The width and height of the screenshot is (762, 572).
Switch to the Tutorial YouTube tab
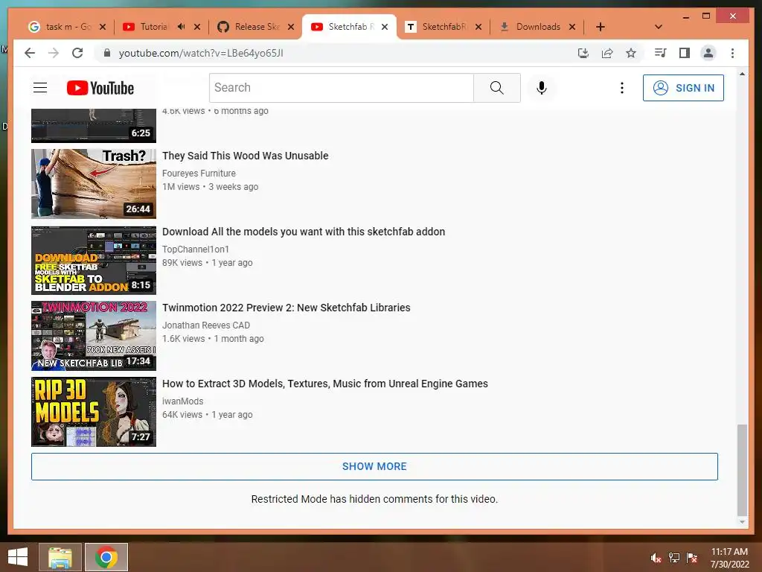point(153,27)
